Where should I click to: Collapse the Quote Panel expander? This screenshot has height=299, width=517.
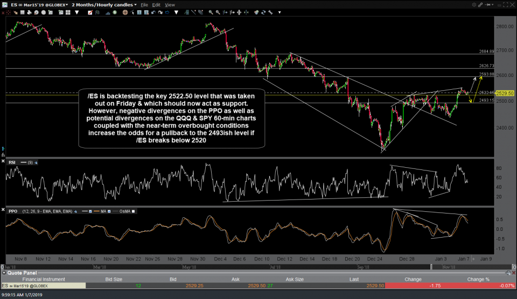[4, 273]
